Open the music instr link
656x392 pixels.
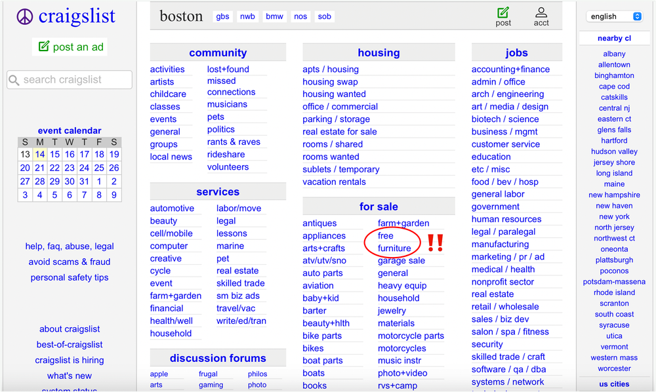coord(400,361)
